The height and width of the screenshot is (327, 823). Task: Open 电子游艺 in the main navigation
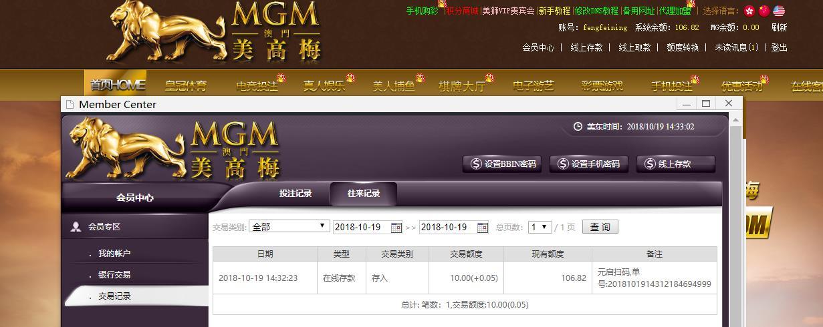tap(534, 85)
